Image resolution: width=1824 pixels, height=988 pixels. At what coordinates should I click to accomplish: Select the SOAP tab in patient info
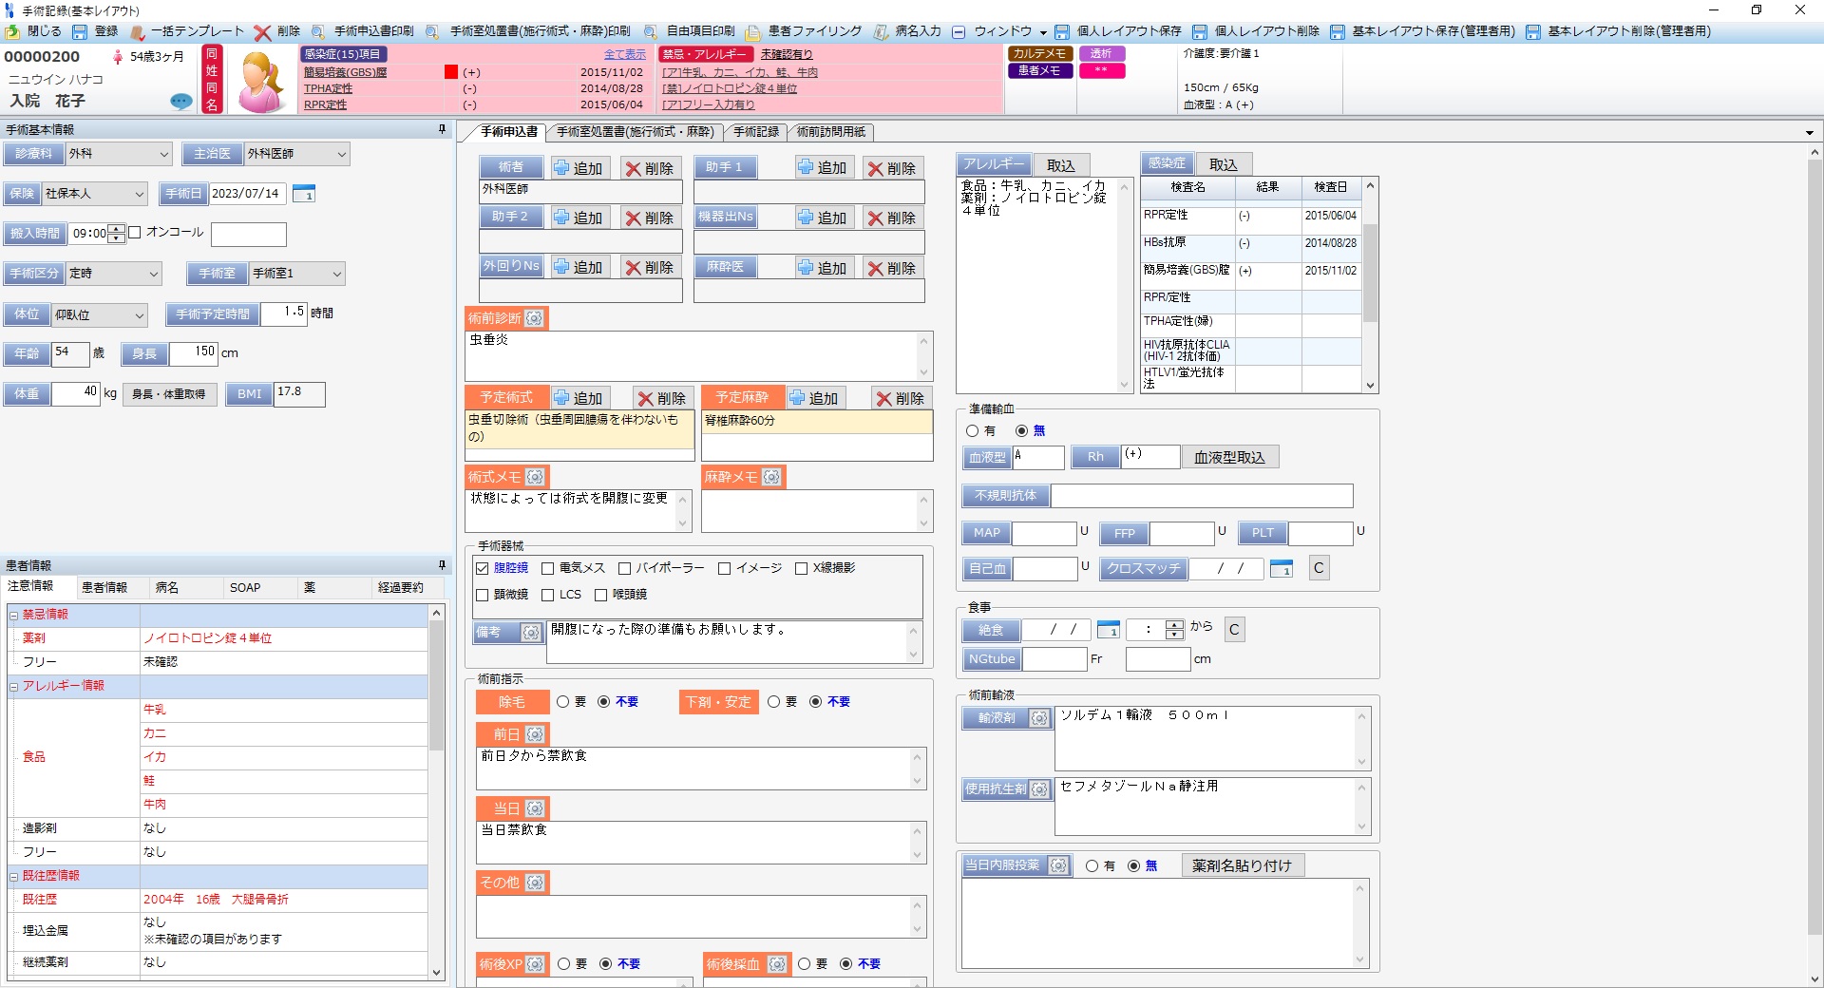click(245, 587)
